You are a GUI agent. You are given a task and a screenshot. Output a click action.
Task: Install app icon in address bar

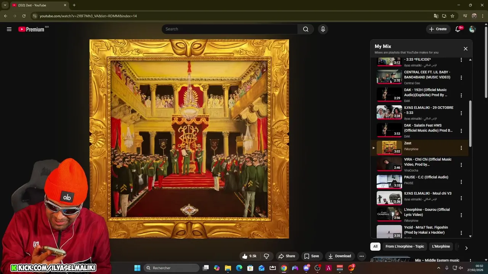(x=444, y=16)
